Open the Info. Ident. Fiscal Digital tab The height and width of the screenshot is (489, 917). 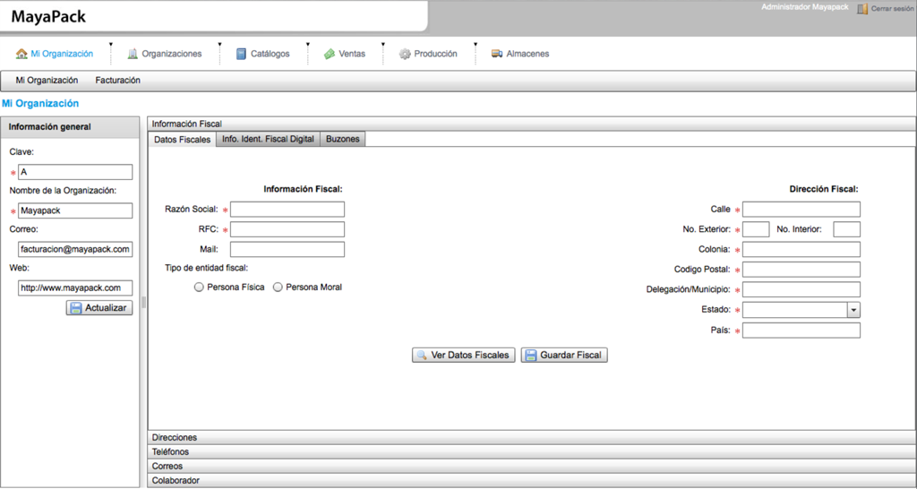(268, 139)
